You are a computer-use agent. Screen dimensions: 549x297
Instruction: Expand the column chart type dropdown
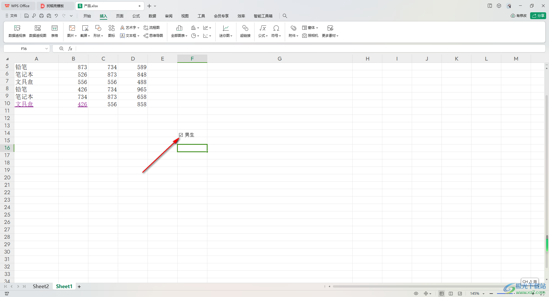pyautogui.click(x=198, y=28)
